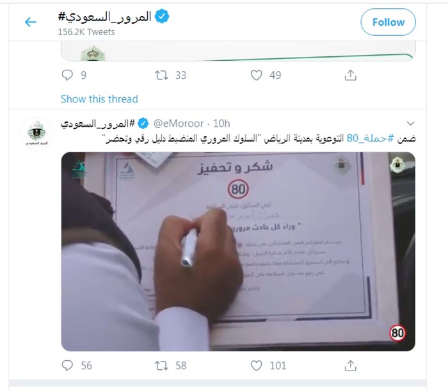
Task: Open the @eMoroor handle link
Action: click(x=179, y=124)
